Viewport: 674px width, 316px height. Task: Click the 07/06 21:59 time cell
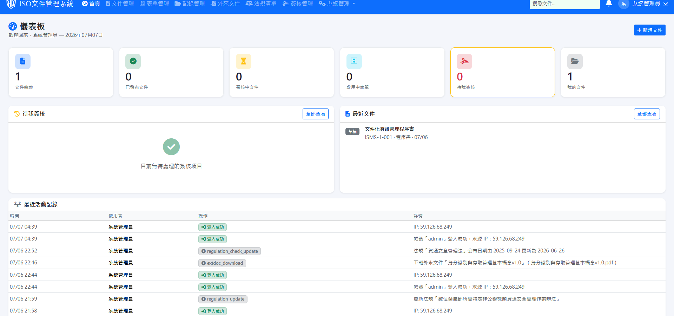[x=24, y=299]
